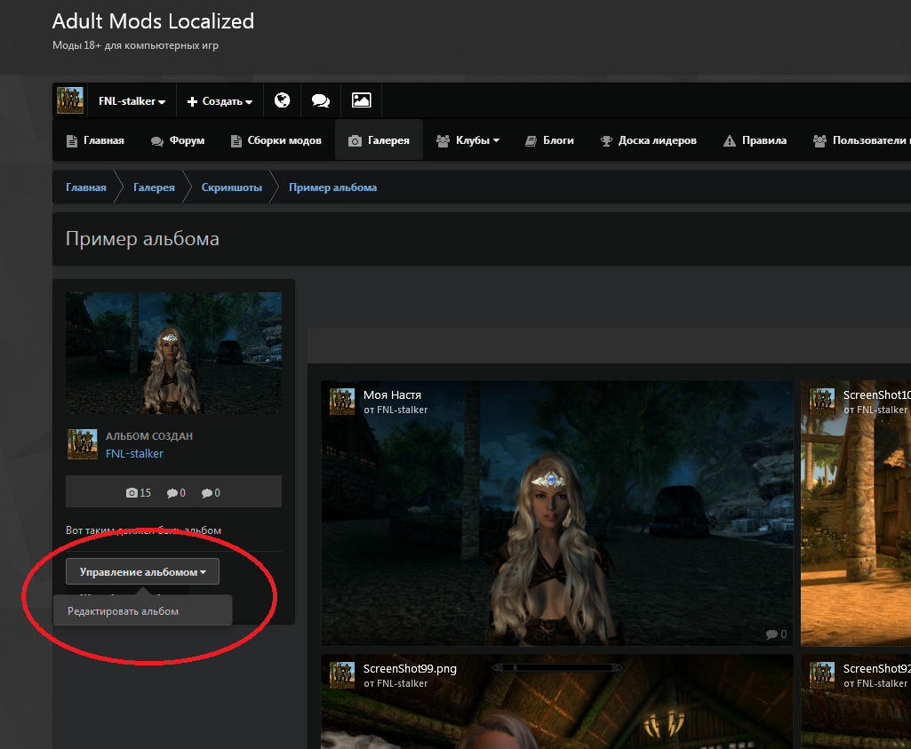Open the Галерея navigation tab
Image resolution: width=911 pixels, height=749 pixels.
point(380,140)
